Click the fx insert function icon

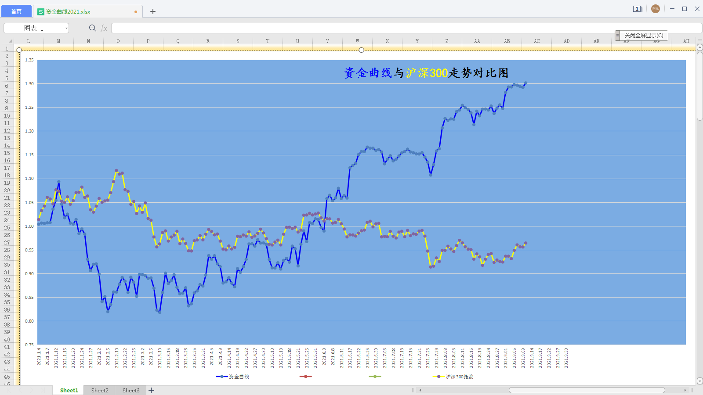104,28
